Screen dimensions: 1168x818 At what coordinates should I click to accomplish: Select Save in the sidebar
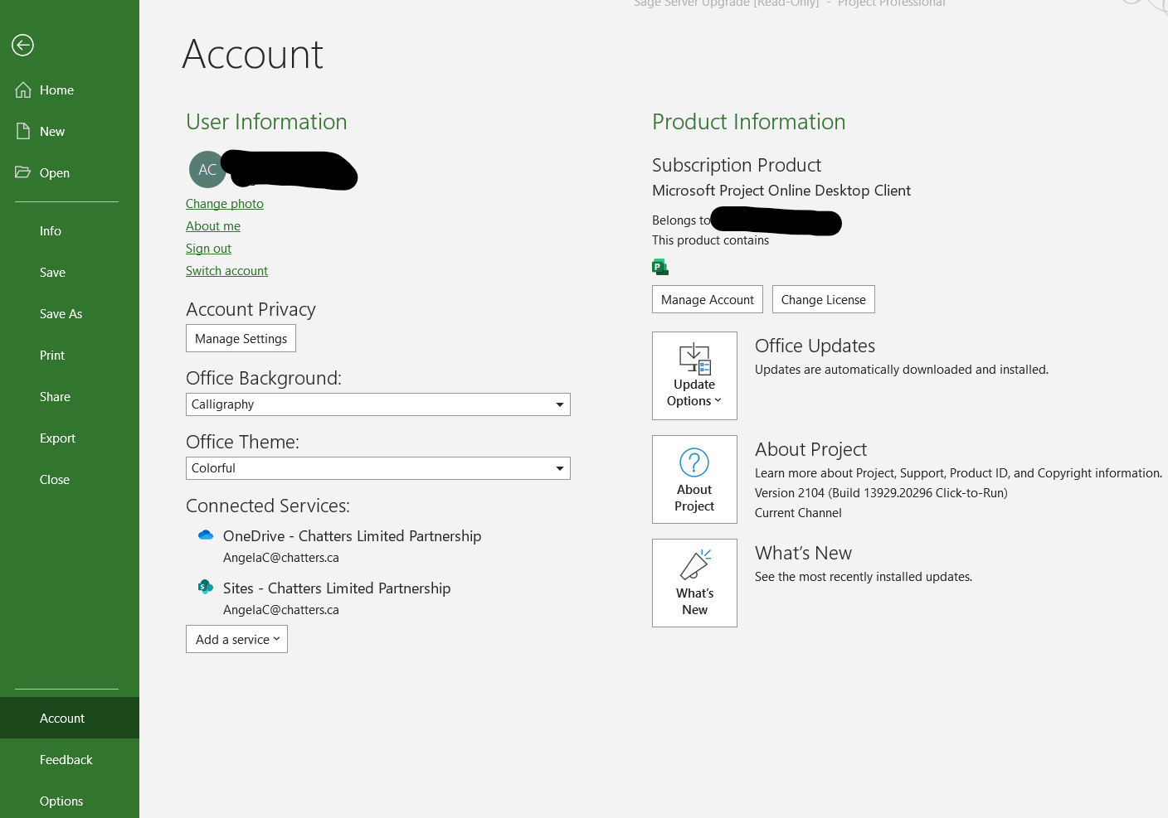[x=70, y=273]
